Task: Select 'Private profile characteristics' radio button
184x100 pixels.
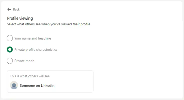Action: pos(10,49)
